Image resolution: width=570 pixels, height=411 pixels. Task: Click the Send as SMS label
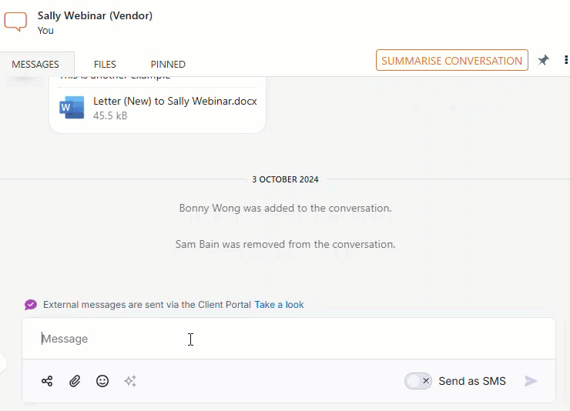coord(472,381)
